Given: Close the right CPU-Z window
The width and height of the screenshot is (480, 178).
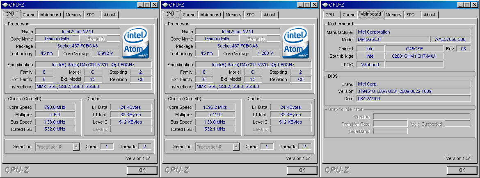Looking at the screenshot, I should click(475, 5).
